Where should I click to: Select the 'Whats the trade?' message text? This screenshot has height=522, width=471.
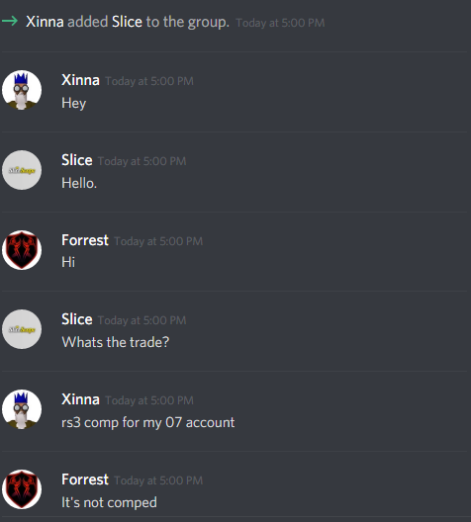115,342
